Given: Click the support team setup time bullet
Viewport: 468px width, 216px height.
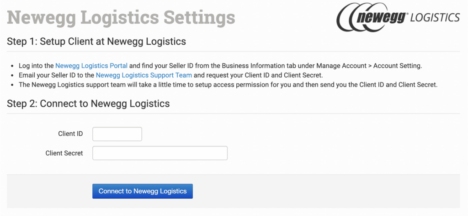Looking at the screenshot, I should click(x=137, y=85).
